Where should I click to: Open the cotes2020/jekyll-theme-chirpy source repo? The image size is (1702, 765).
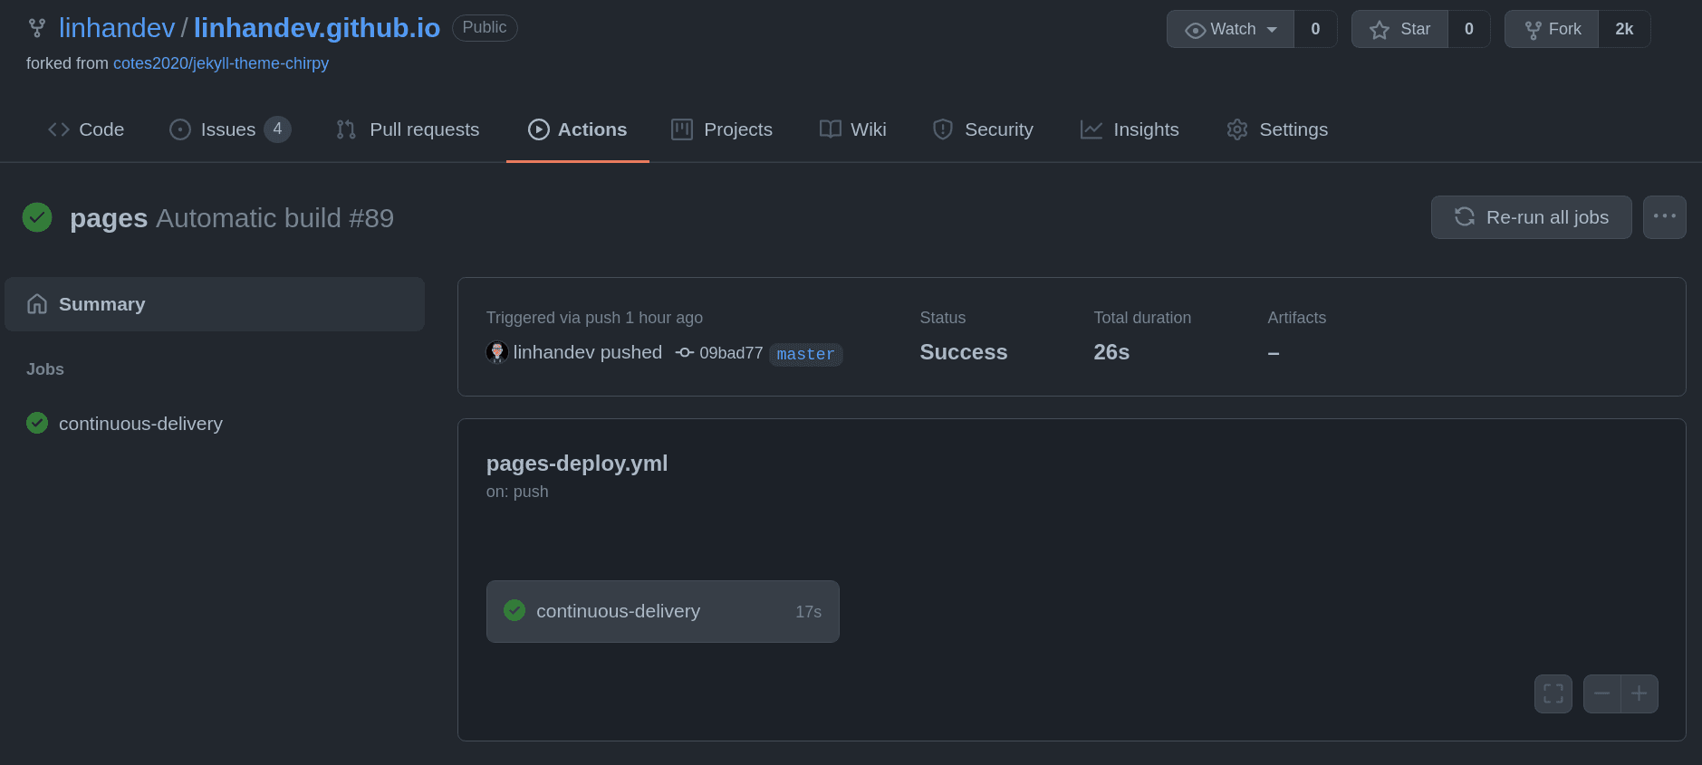(221, 63)
